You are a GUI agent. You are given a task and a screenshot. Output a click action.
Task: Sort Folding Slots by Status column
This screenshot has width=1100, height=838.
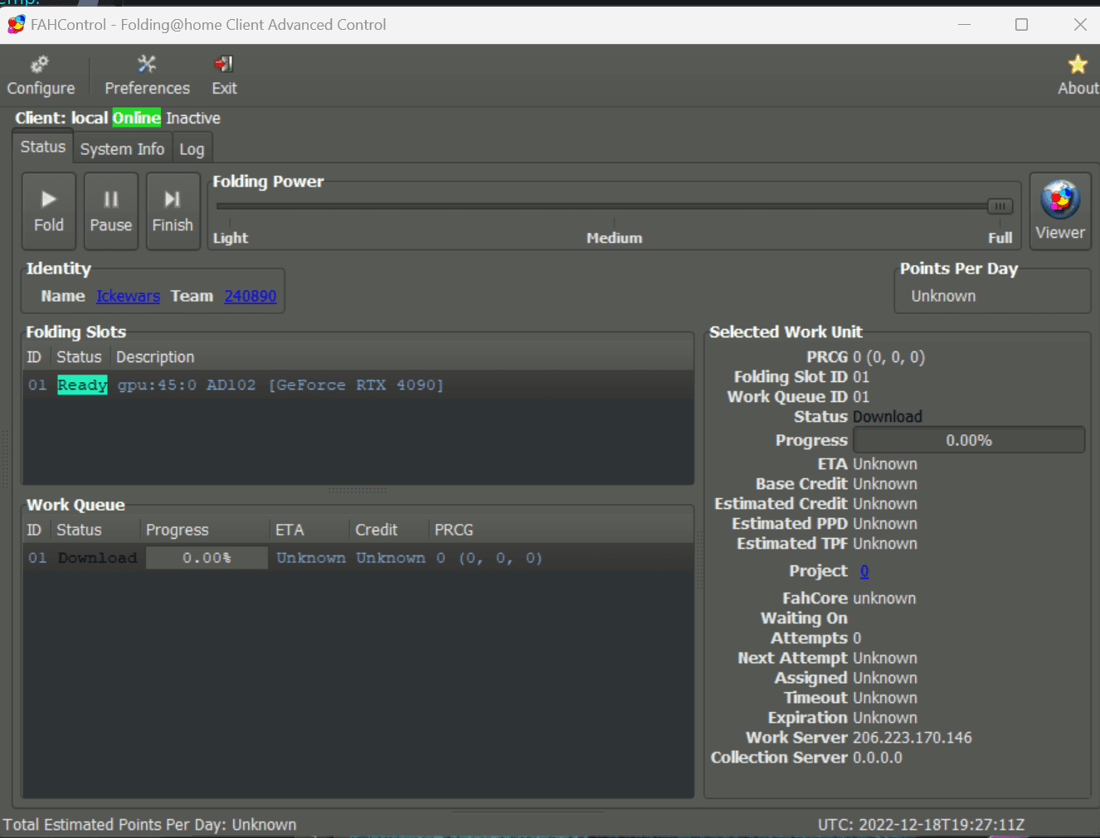coord(80,357)
